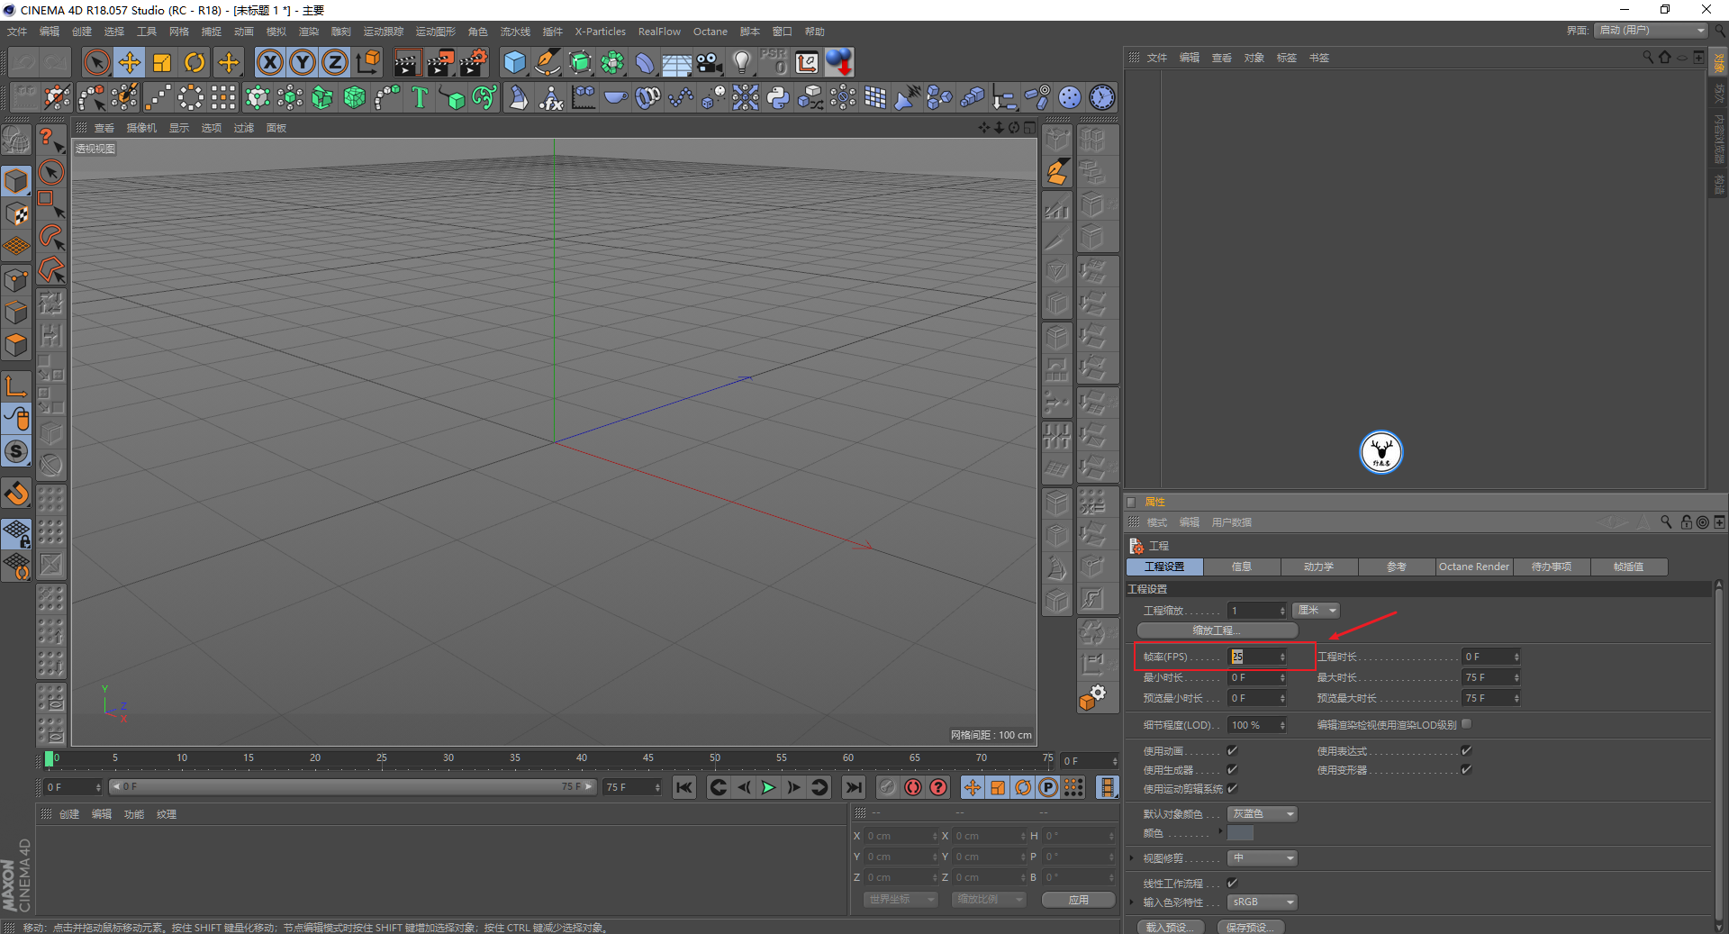Toggle Snap enable button

click(x=16, y=493)
